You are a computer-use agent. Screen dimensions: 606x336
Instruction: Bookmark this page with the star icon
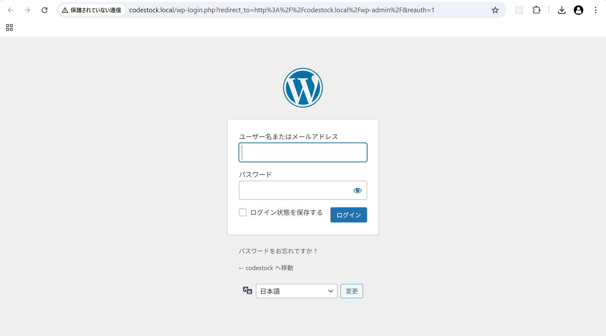pyautogui.click(x=495, y=10)
